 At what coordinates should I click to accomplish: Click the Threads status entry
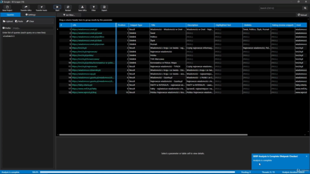point(268,172)
